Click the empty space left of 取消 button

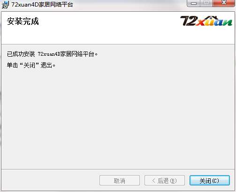(50, 181)
